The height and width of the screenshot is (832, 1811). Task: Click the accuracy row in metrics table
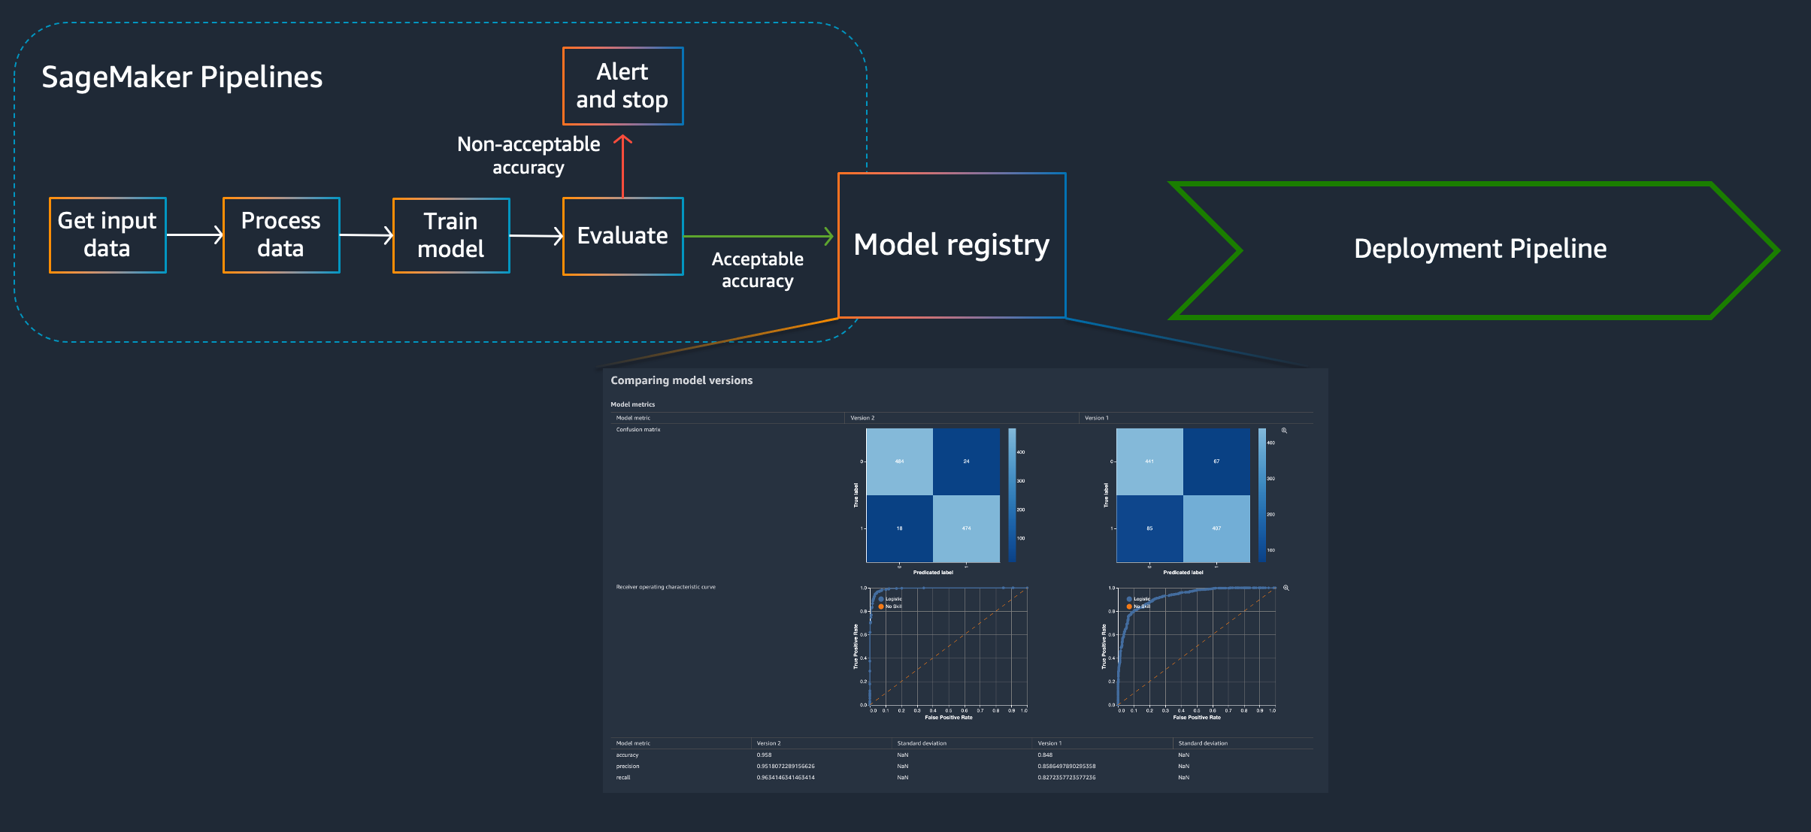(x=962, y=755)
